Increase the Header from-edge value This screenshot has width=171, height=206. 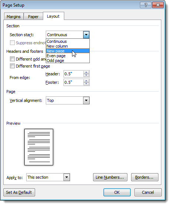86,72
